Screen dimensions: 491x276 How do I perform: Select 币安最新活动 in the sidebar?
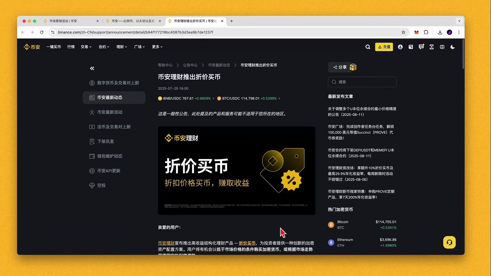[109, 112]
